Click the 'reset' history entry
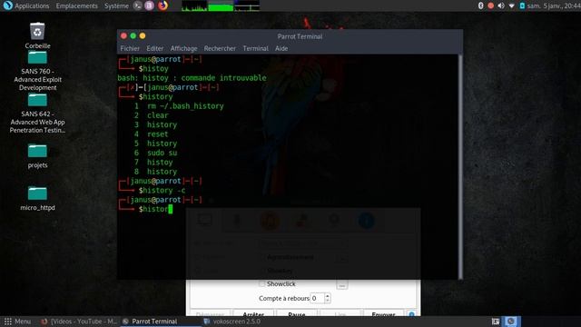The image size is (581, 327). pos(157,134)
